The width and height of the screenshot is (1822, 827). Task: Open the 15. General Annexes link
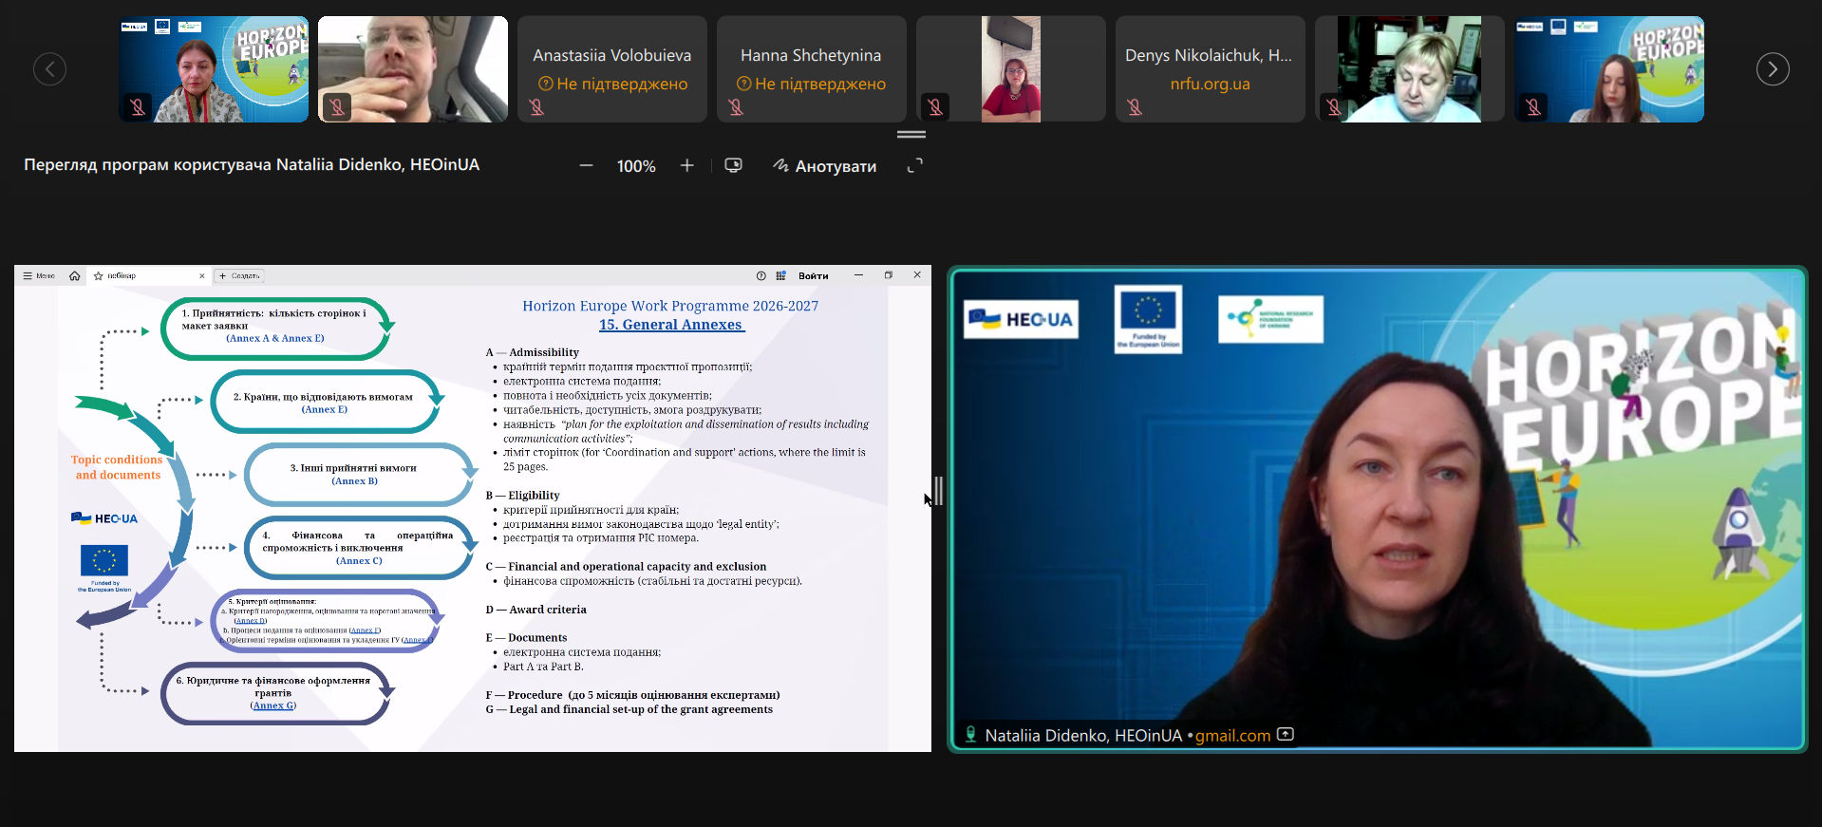(670, 325)
